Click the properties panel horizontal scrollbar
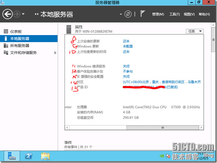This screenshot has width=217, height=163. tap(135, 128)
